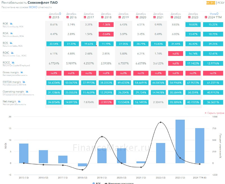Click the 2022 peak line point
Image resolution: width=225 pixels, height=184 pixels.
tap(161, 122)
